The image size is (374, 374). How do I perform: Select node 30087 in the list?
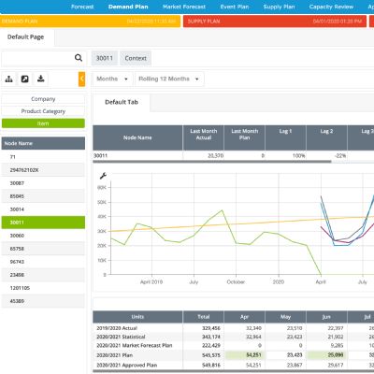43,183
